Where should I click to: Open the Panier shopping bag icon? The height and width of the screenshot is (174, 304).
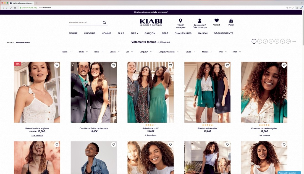[x=231, y=21]
